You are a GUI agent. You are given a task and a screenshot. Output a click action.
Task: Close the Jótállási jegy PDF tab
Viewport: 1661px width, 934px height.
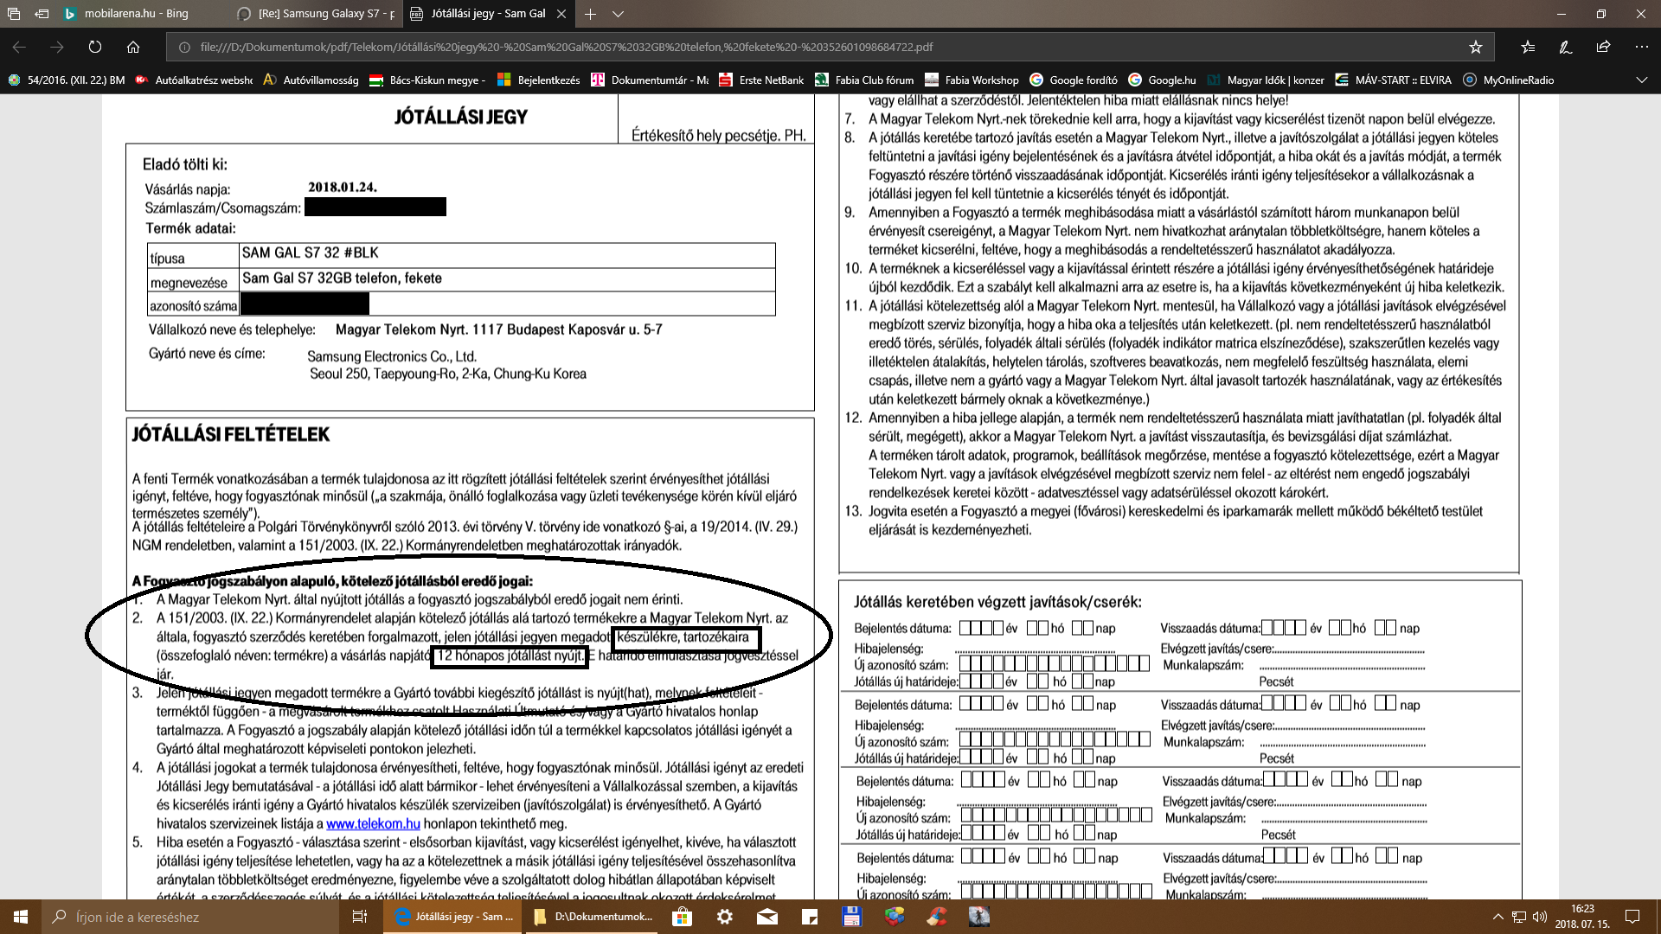tap(561, 14)
